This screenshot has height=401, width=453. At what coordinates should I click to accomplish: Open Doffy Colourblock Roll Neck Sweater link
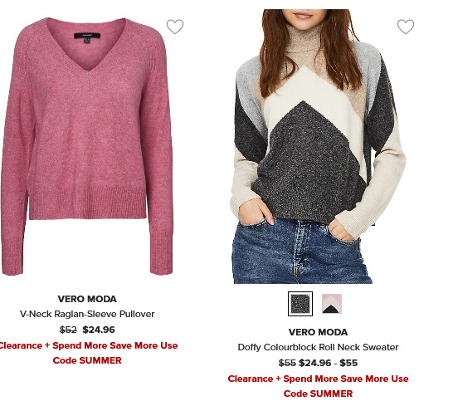(x=318, y=347)
